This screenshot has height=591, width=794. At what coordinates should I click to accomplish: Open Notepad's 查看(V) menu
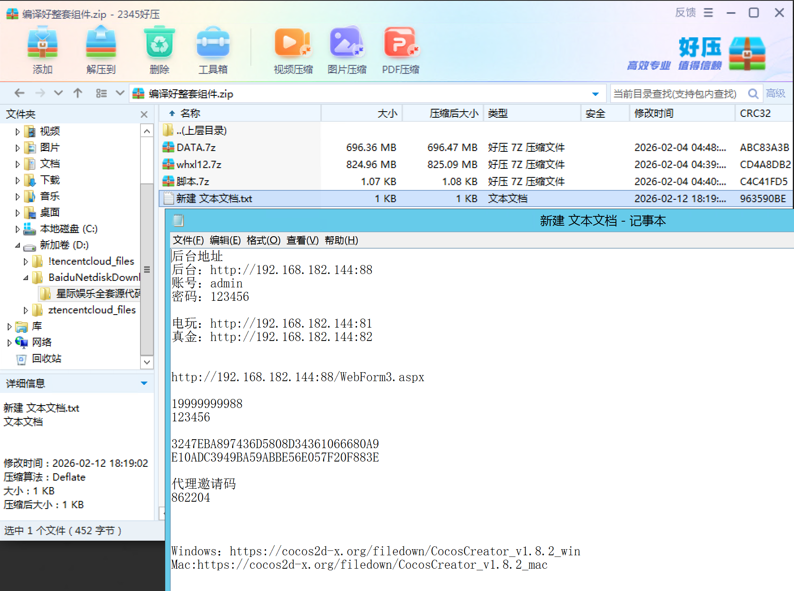(x=302, y=240)
